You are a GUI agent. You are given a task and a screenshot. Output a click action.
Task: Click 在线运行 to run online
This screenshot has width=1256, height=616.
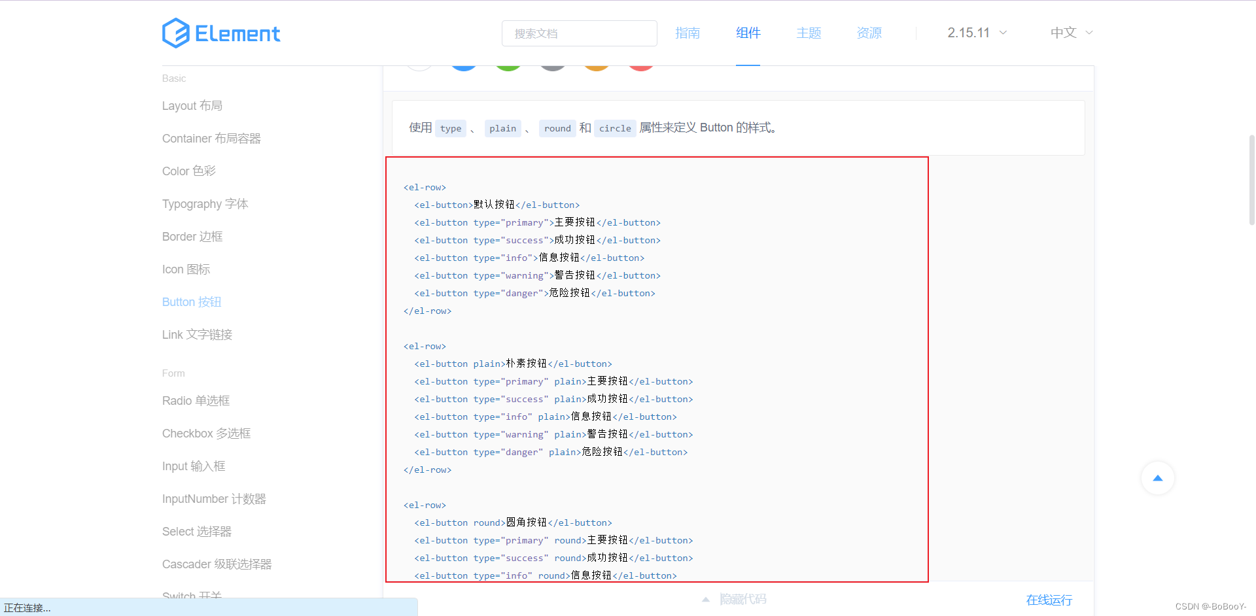point(1049,600)
